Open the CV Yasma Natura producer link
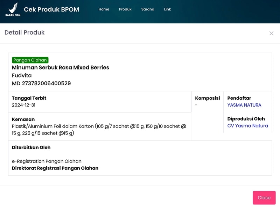The height and width of the screenshot is (210, 280). [247, 126]
